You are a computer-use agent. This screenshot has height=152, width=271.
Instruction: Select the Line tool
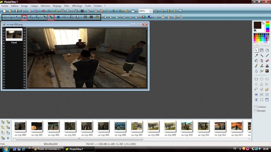[267, 55]
